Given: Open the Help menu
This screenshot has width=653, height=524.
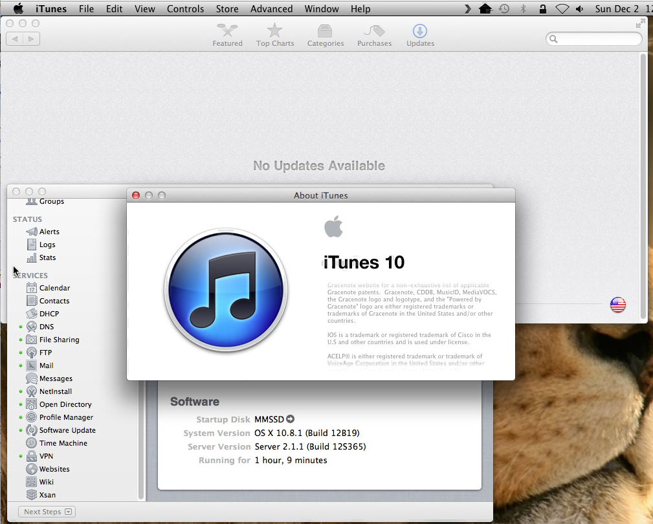Looking at the screenshot, I should tap(360, 9).
